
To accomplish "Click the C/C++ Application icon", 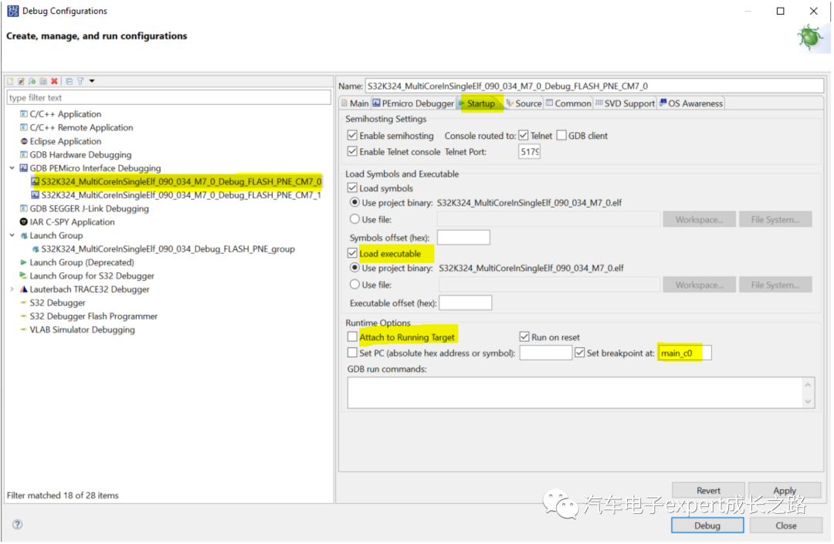I will click(x=23, y=113).
